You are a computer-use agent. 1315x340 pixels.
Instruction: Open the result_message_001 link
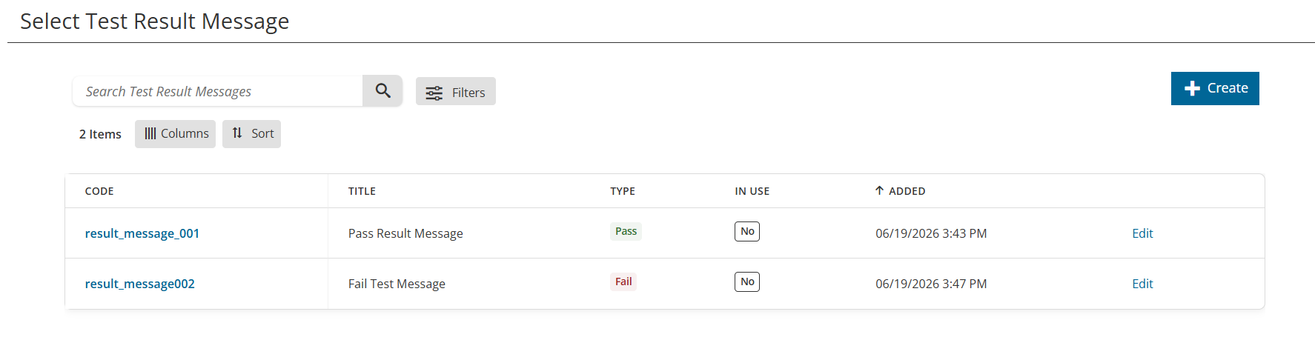coord(142,233)
